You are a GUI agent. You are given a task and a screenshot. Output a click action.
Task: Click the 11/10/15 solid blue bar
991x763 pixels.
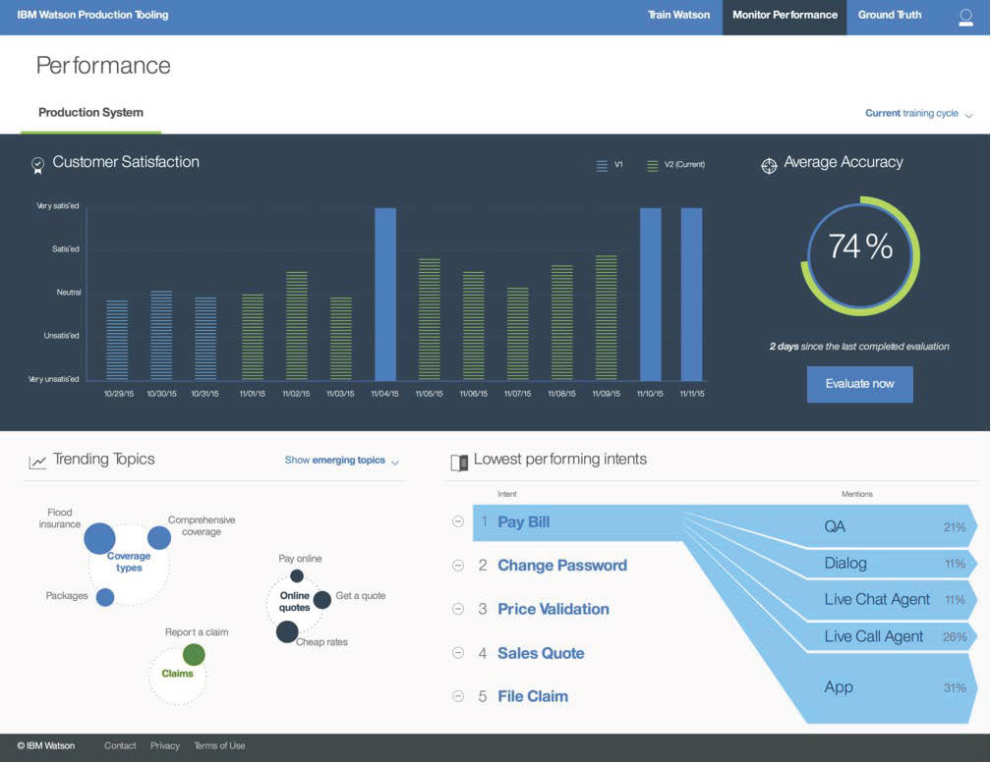(651, 294)
